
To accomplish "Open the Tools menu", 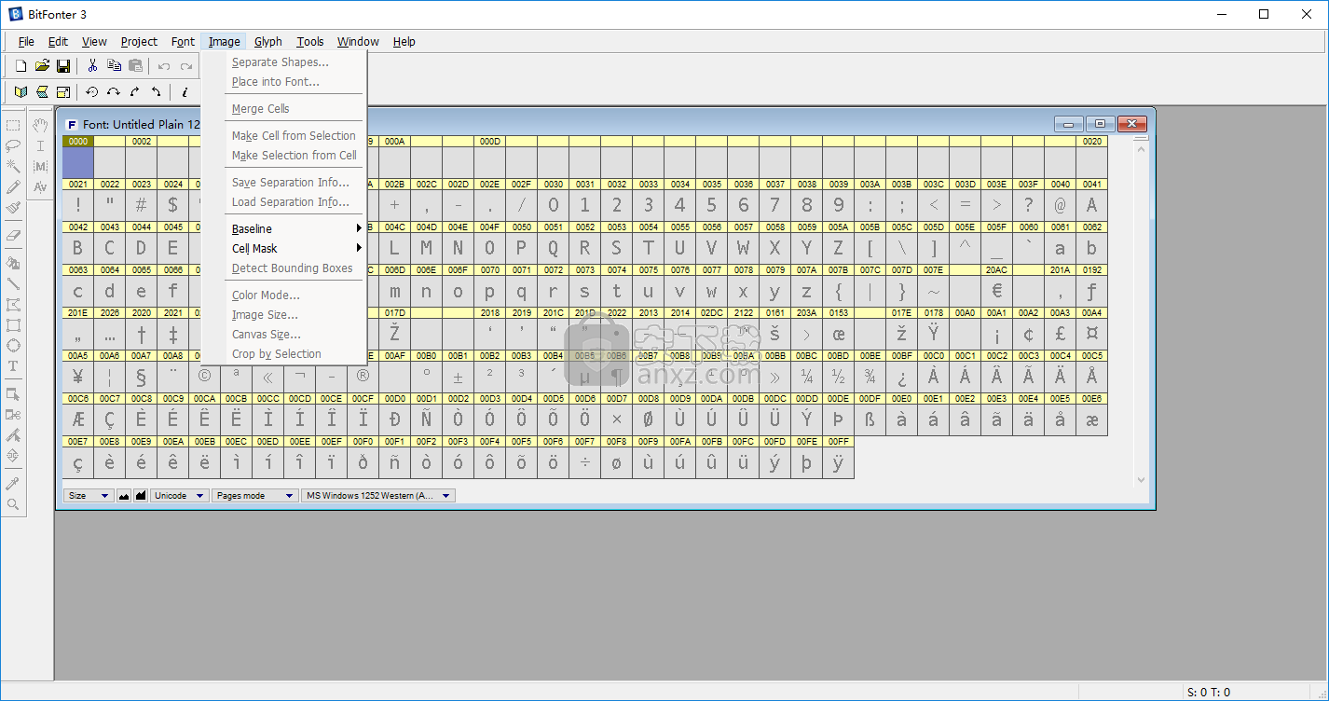I will tap(310, 42).
